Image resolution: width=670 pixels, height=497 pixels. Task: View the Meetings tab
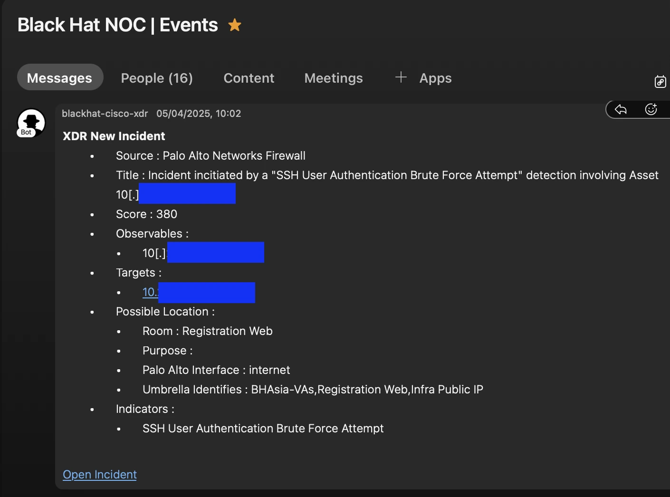[333, 77]
